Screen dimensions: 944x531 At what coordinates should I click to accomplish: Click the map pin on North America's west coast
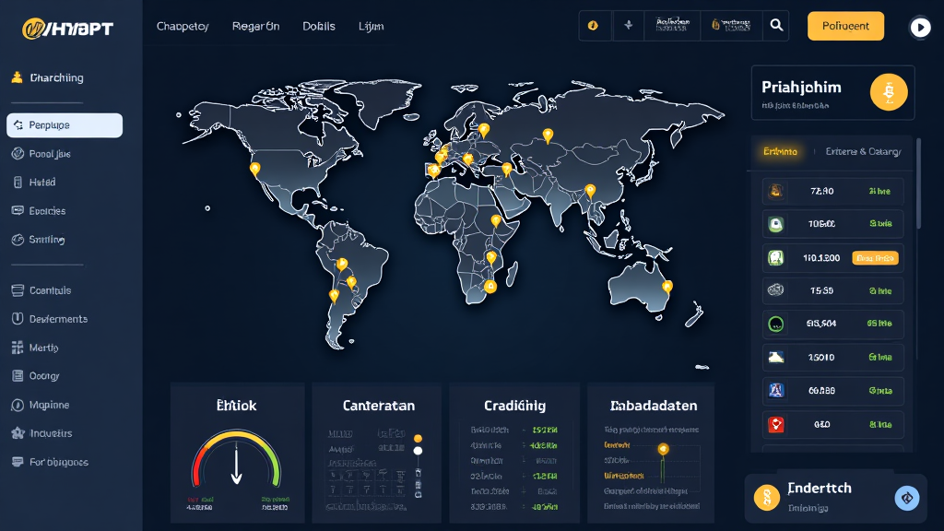(x=254, y=170)
